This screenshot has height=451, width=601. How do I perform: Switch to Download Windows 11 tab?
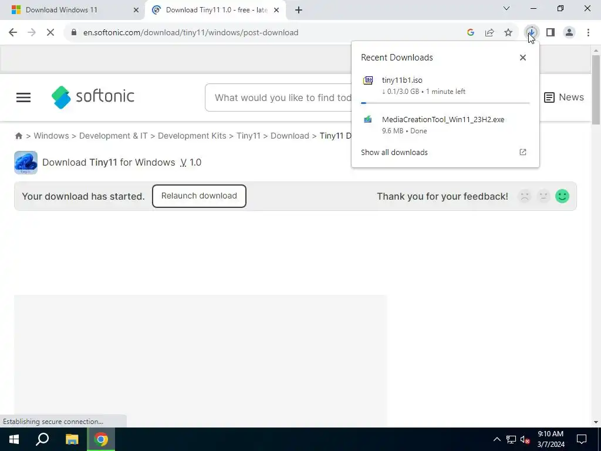(x=73, y=10)
